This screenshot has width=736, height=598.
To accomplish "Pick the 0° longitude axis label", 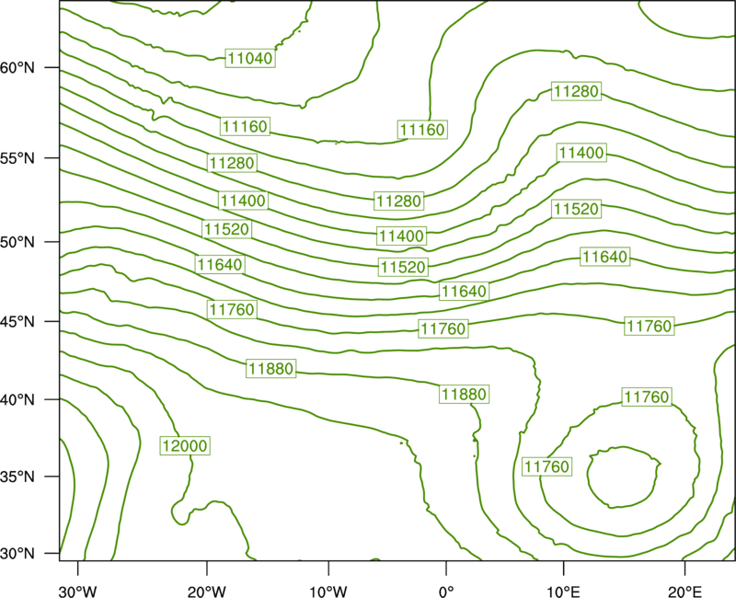I will tap(446, 592).
